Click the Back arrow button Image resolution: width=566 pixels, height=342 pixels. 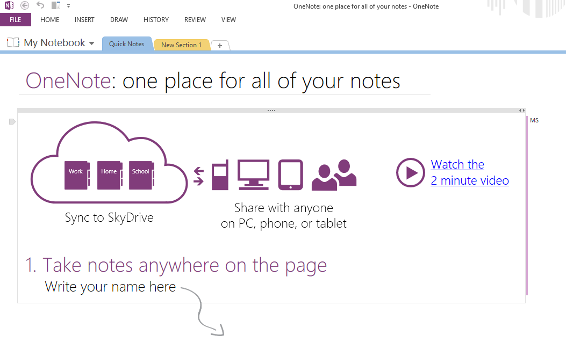coord(25,5)
